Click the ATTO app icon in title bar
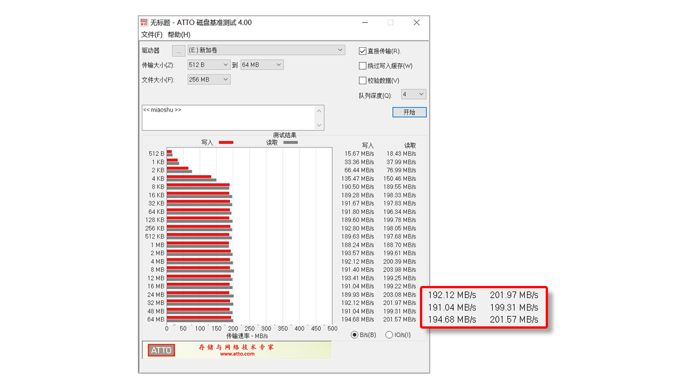The image size is (681, 389). click(x=144, y=22)
